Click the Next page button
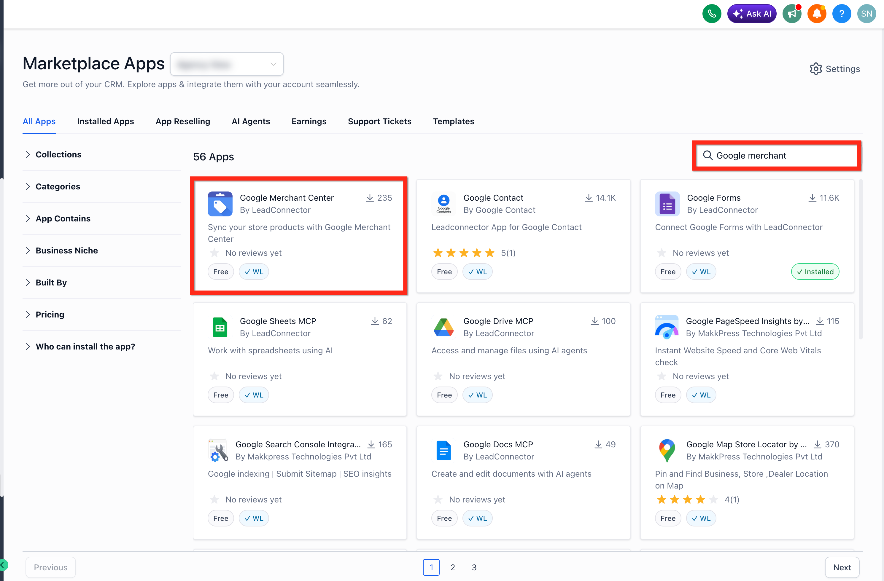884x581 pixels. [842, 567]
